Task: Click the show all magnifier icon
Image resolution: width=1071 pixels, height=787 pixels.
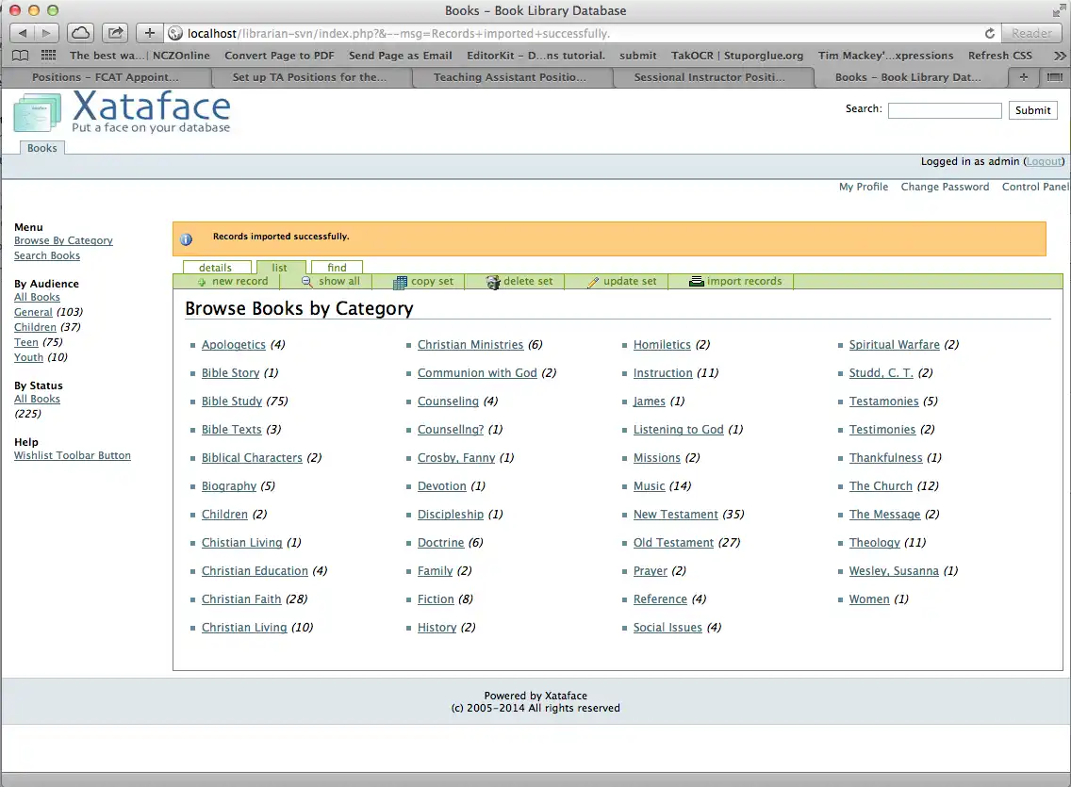Action: pyautogui.click(x=306, y=281)
